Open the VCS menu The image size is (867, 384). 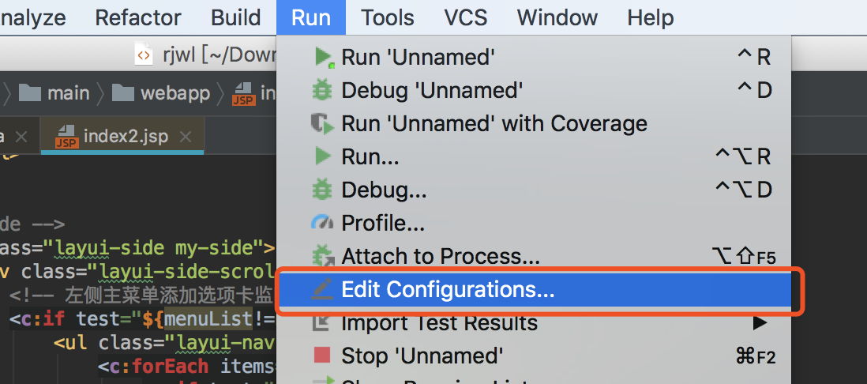click(x=466, y=17)
